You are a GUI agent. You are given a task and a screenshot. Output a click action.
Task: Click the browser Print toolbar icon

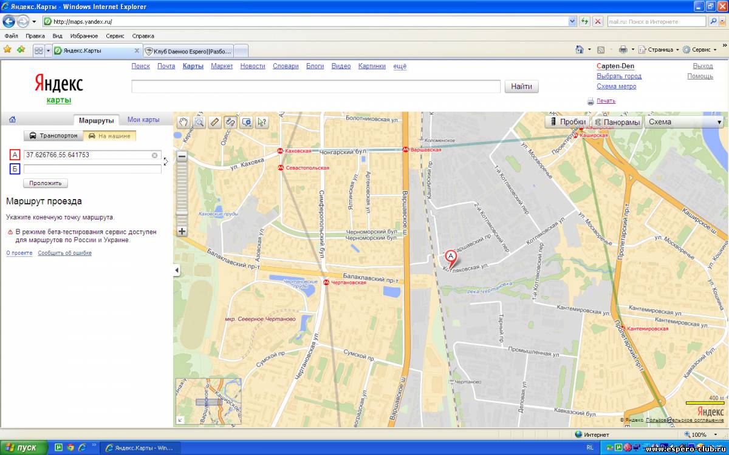point(623,50)
